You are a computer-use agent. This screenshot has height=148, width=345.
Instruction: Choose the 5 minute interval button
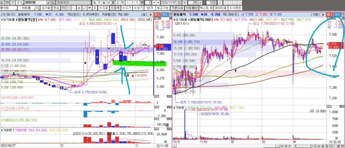(137, 2)
